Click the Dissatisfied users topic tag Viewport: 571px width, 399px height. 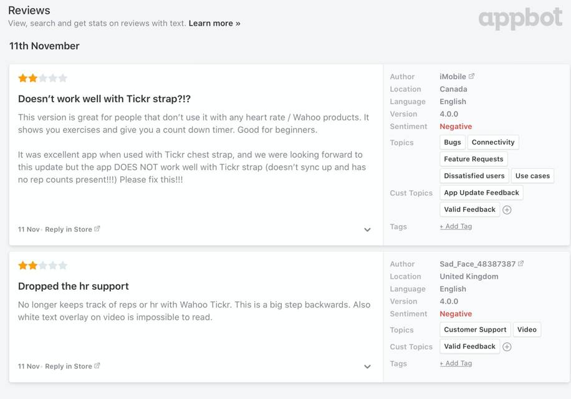pos(474,176)
